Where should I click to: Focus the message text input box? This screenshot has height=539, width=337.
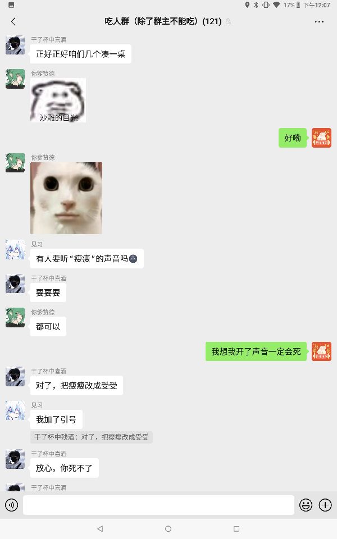[158, 505]
